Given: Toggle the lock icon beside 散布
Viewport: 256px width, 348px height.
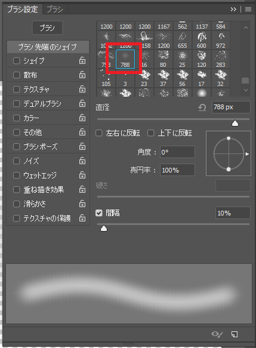Looking at the screenshot, I should click(82, 75).
